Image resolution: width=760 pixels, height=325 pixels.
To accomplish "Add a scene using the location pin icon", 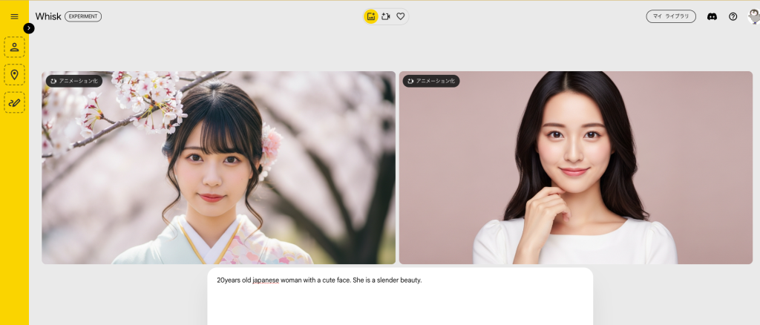I will coord(14,75).
